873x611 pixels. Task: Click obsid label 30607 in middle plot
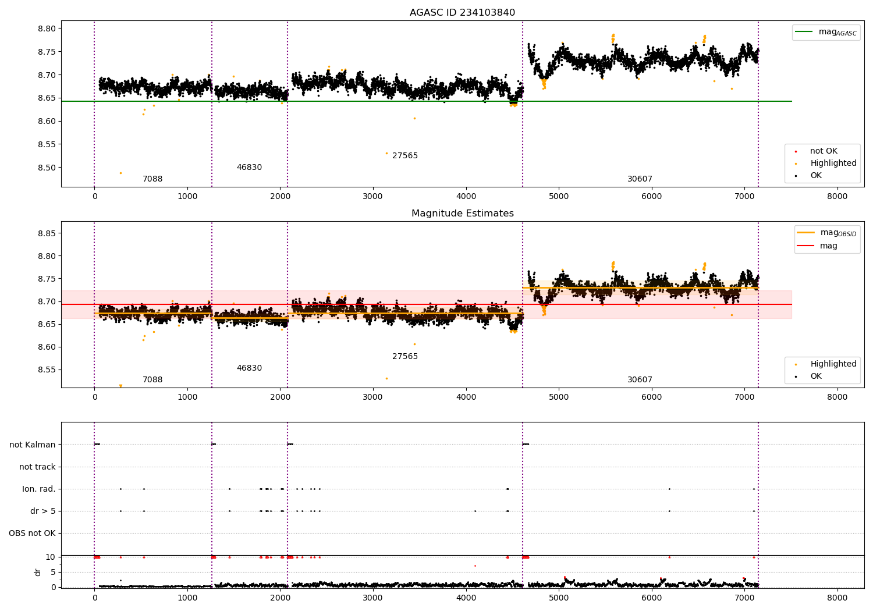[640, 380]
